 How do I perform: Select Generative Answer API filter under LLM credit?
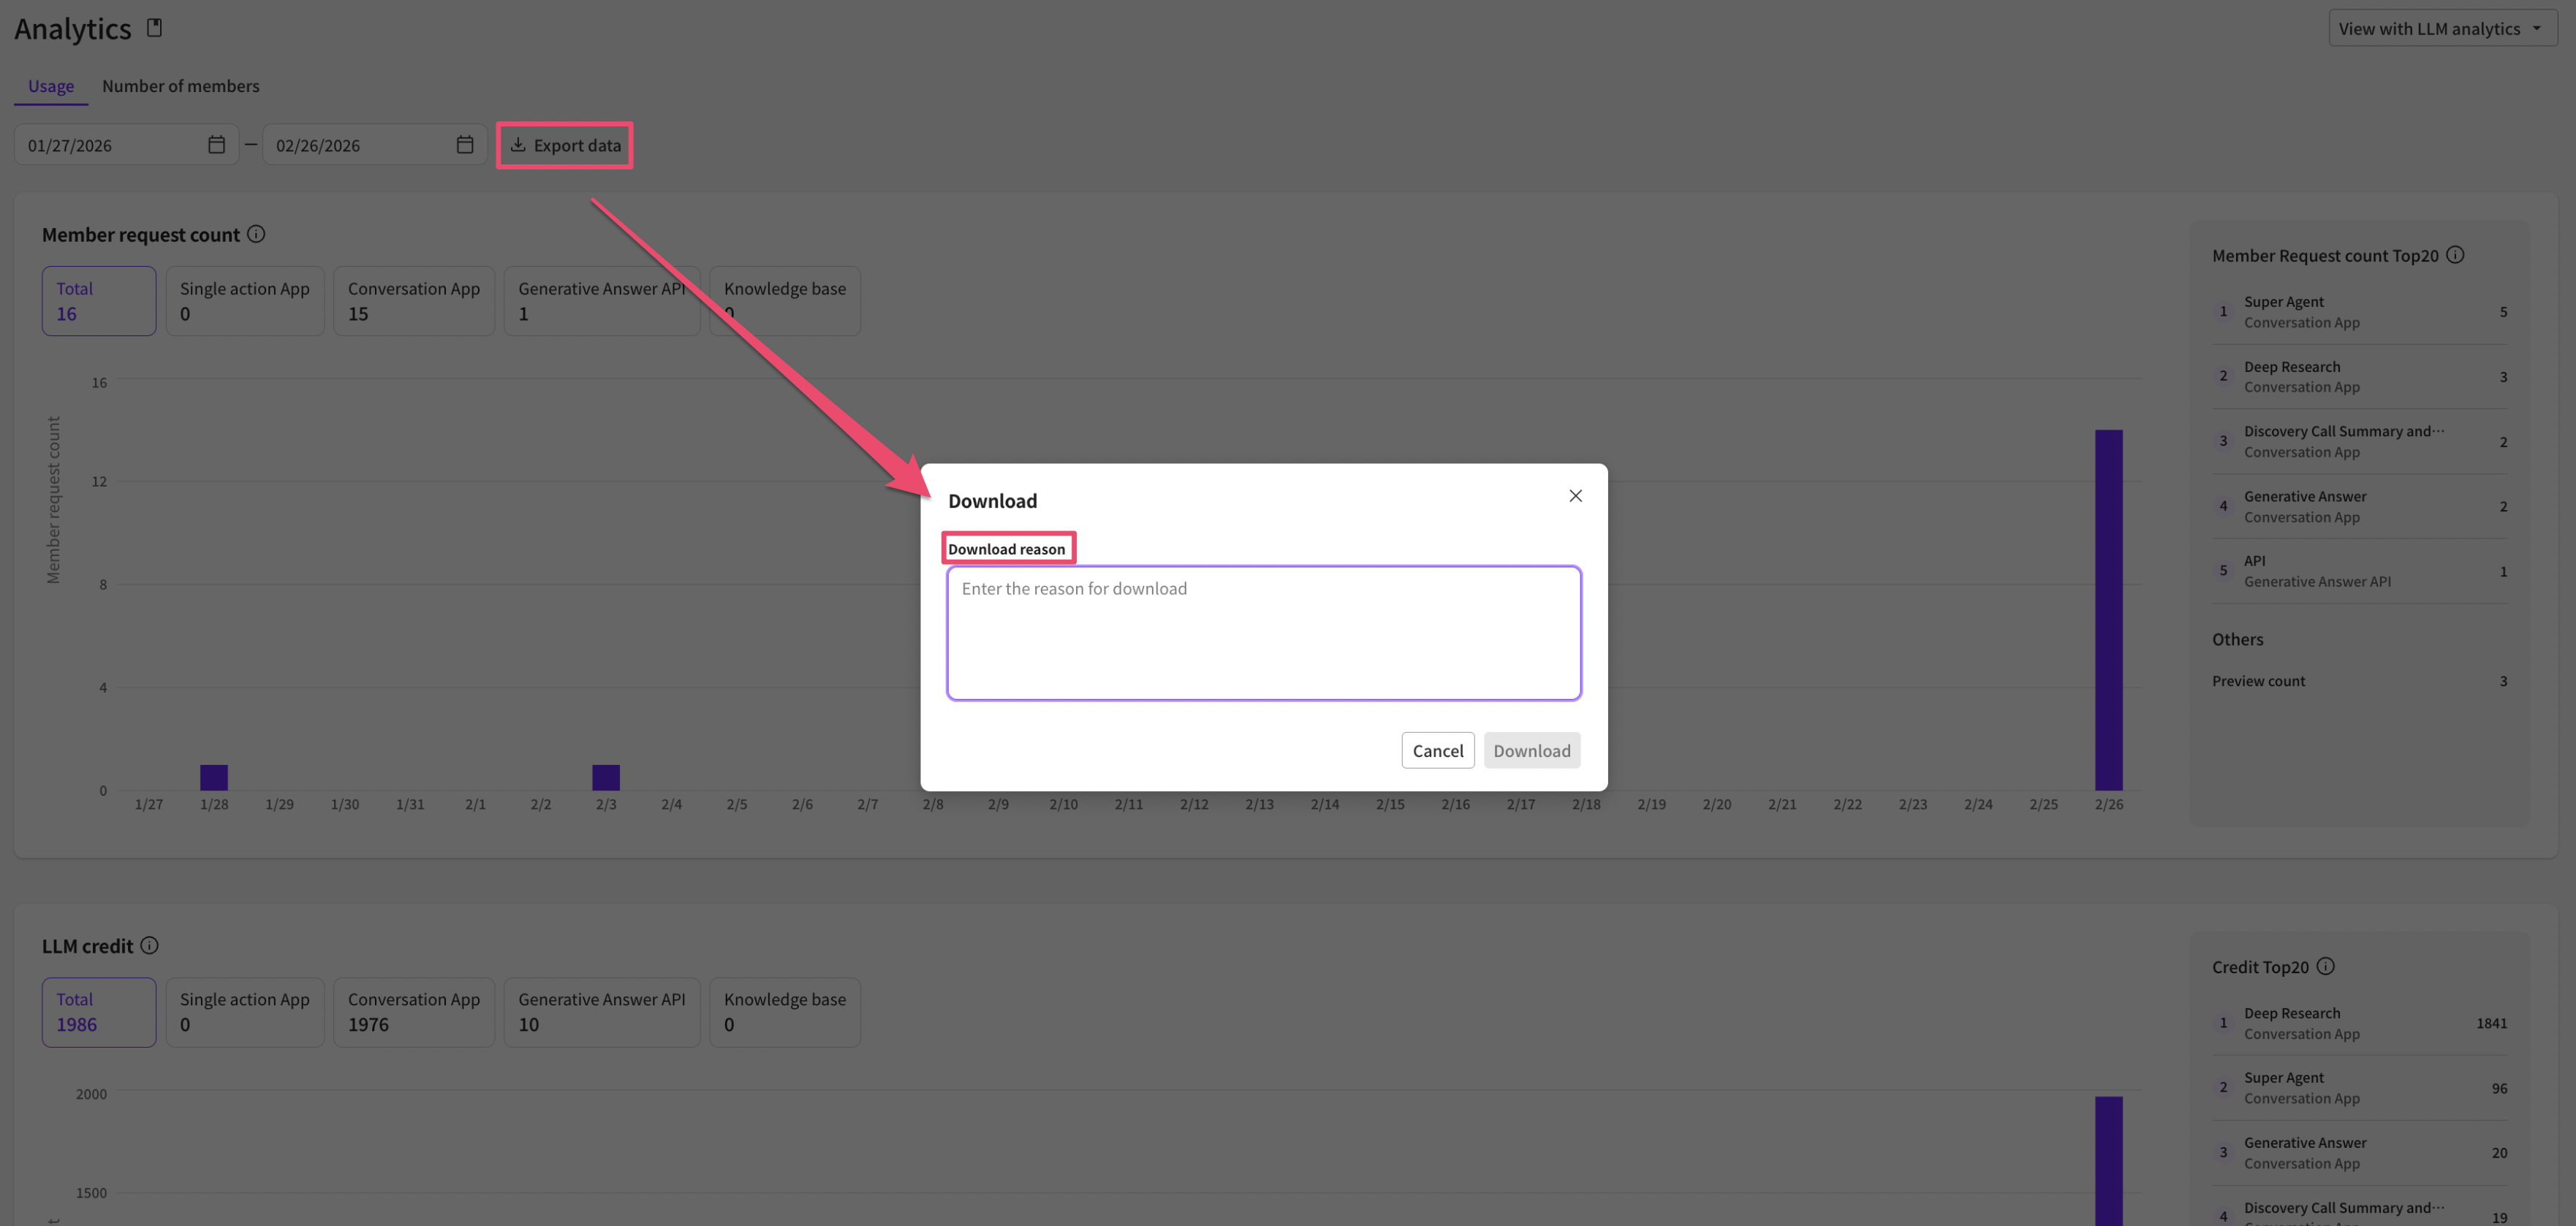pyautogui.click(x=601, y=1011)
